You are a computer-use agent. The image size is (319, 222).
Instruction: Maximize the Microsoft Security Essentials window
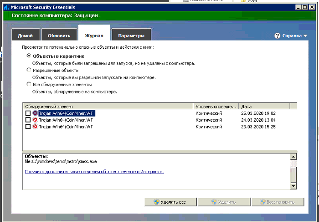(305, 7)
